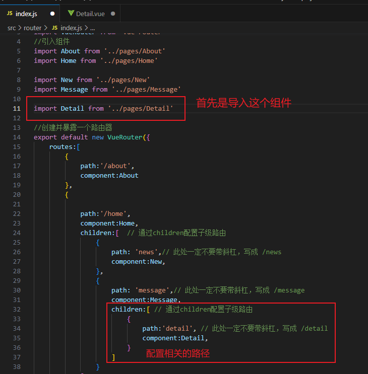Click the path string 'message'

[152, 290]
